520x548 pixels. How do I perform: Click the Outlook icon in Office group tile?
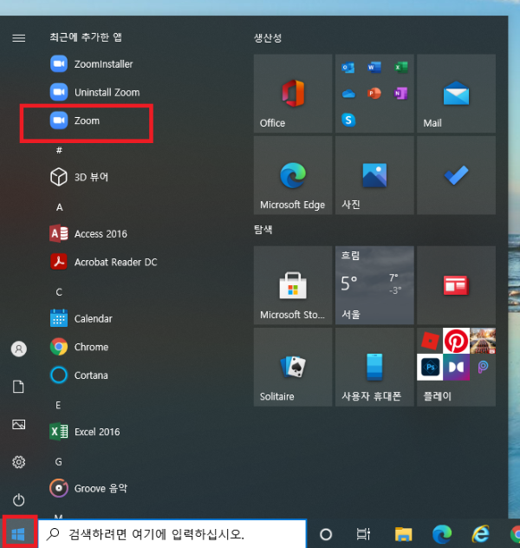[348, 67]
